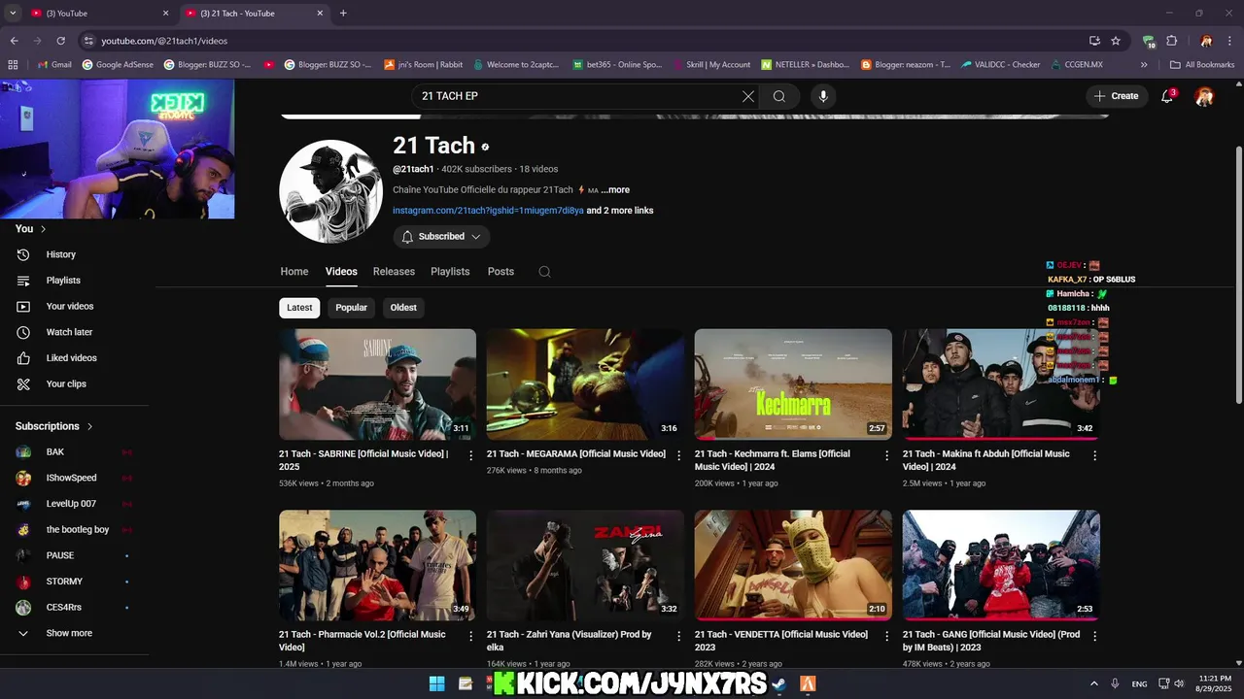
Task: Open the notifications bell
Action: coord(1168,96)
